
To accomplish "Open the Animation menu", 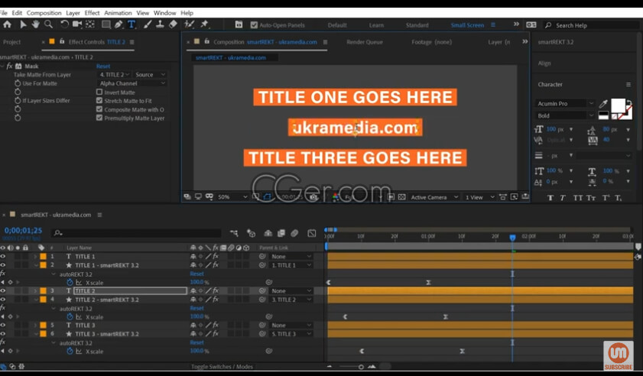I will coord(118,13).
